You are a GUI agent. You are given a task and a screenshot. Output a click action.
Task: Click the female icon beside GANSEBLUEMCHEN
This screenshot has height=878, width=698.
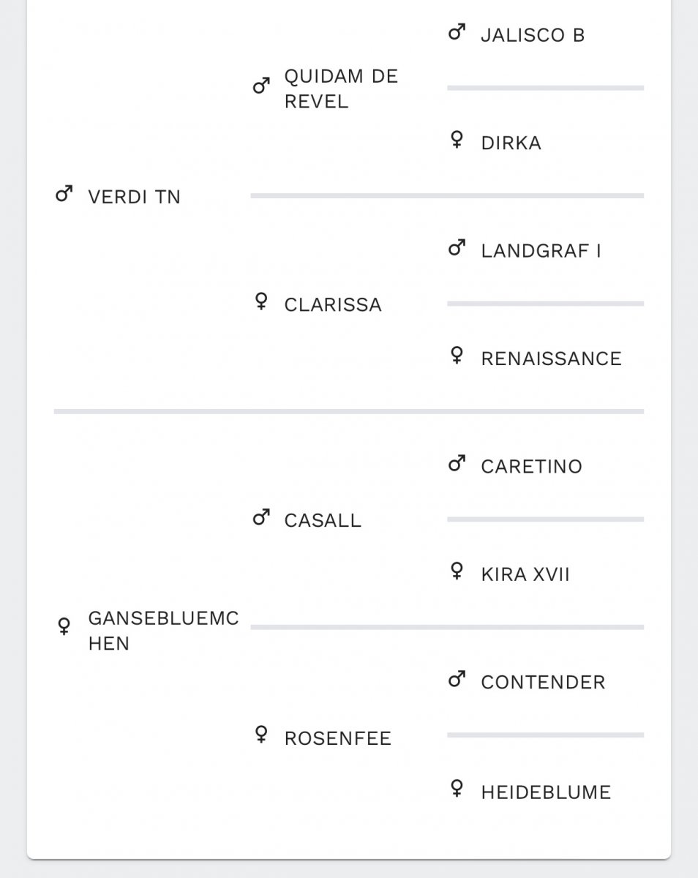click(64, 626)
